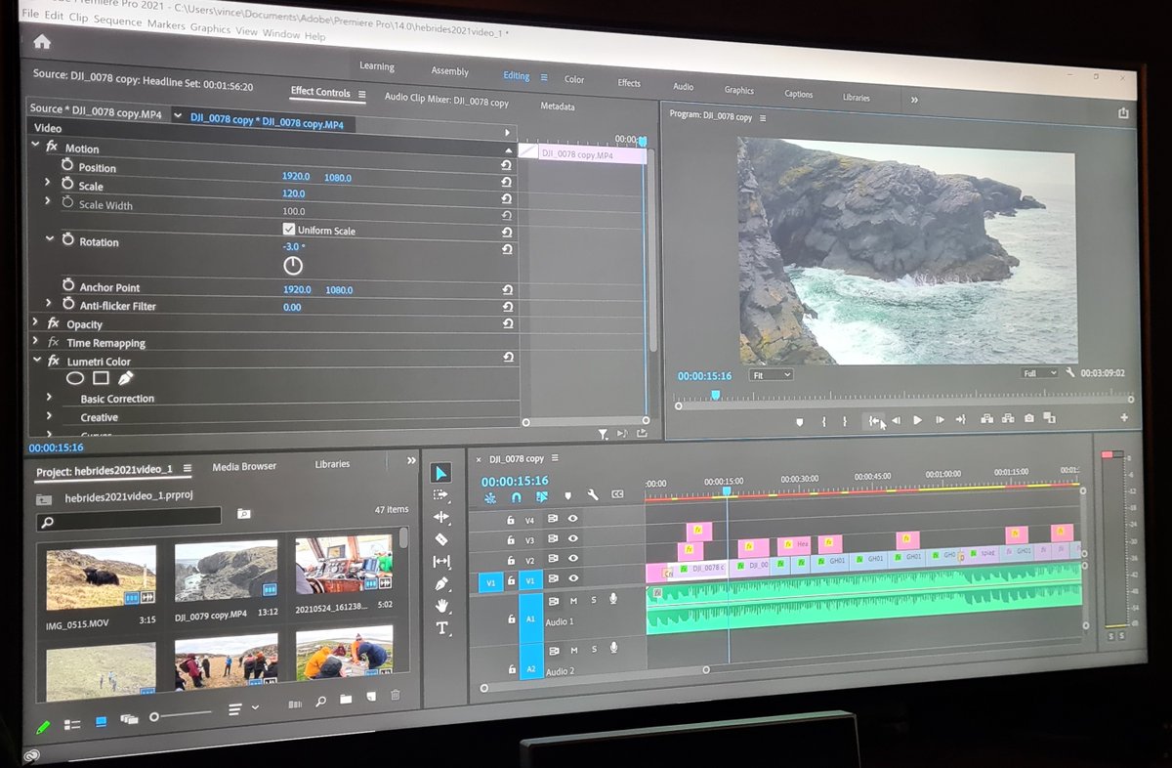
Task: Open the Sequence menu
Action: pyautogui.click(x=117, y=21)
